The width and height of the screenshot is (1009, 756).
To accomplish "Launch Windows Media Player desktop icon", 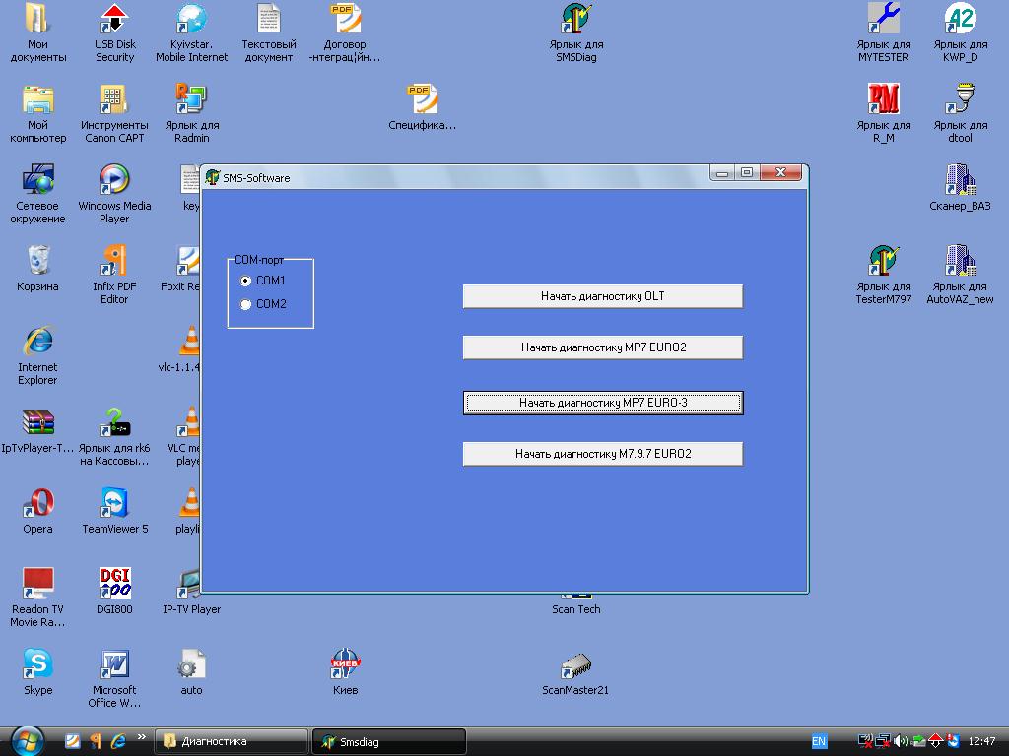I will click(x=114, y=194).
